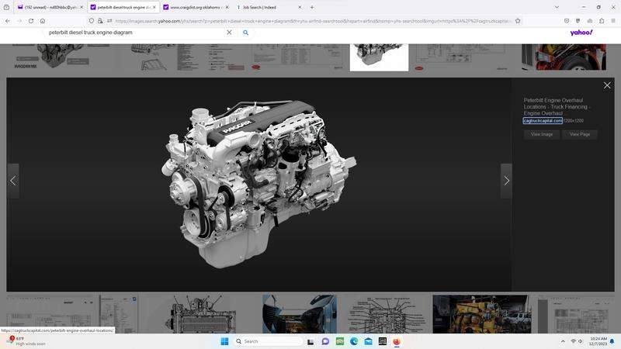
Task: Show hidden system tray icons
Action: (x=563, y=341)
